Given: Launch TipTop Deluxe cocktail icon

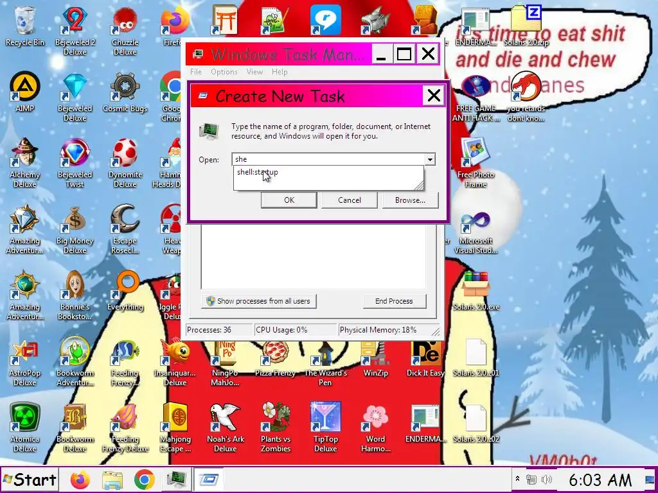Looking at the screenshot, I should (x=325, y=428).
